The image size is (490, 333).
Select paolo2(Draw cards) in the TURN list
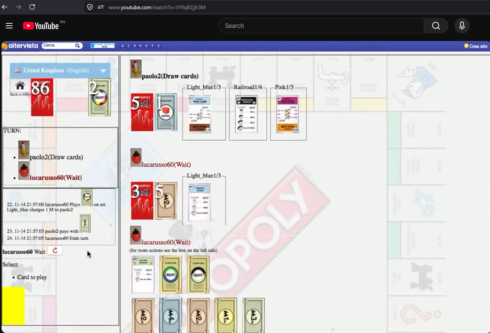[56, 157]
